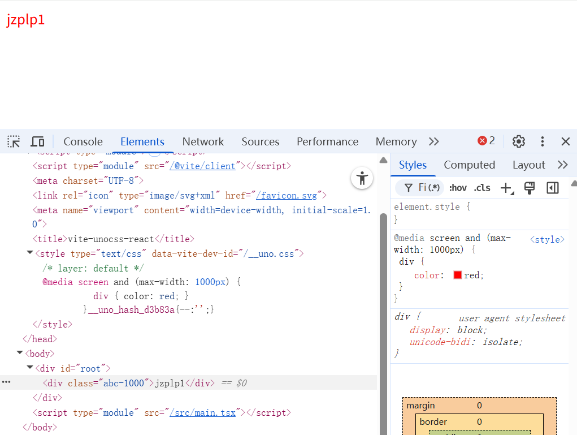Image resolution: width=577 pixels, height=435 pixels.
Task: Select the Elements tab
Action: pyautogui.click(x=142, y=141)
